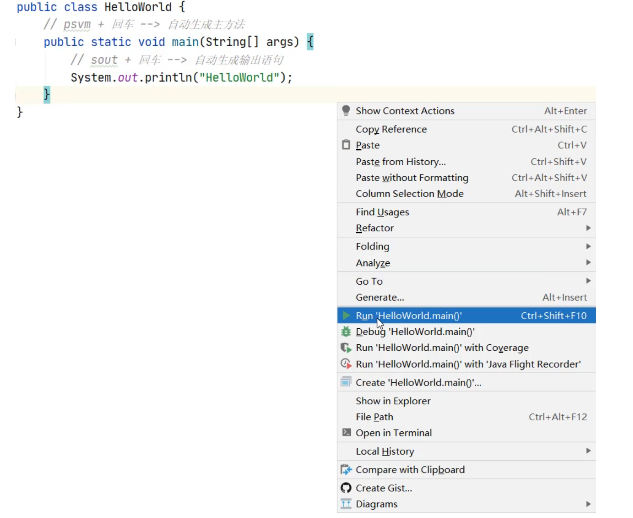Open the Folding menu entry

[466, 246]
